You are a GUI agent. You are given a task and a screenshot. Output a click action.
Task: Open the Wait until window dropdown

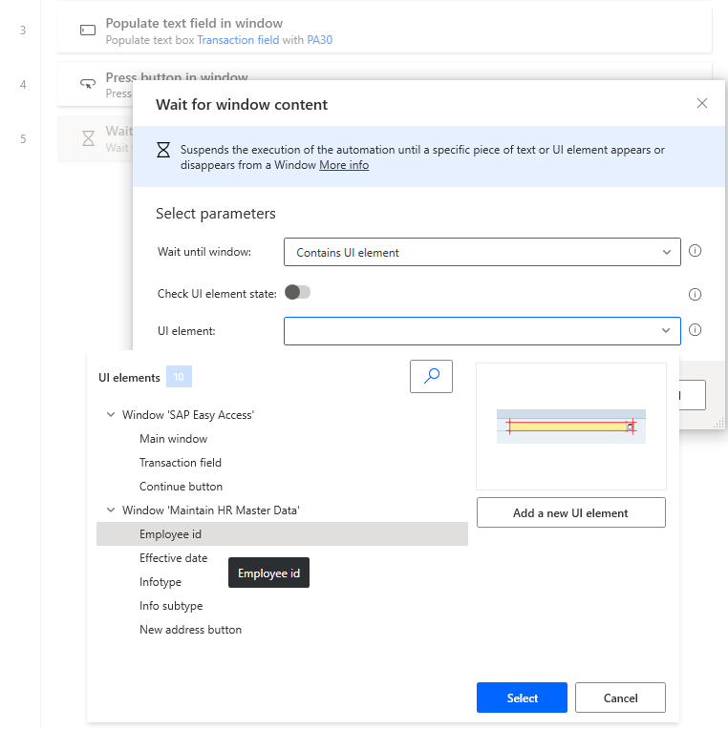click(x=482, y=252)
